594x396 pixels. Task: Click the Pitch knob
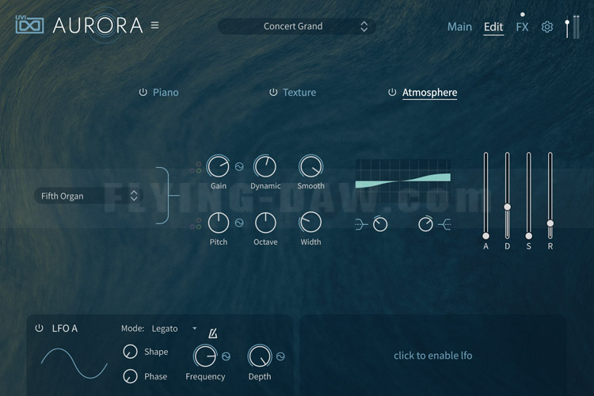pos(219,223)
